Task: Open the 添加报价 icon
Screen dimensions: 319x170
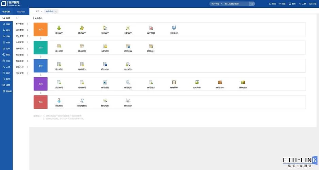Action: click(59, 64)
